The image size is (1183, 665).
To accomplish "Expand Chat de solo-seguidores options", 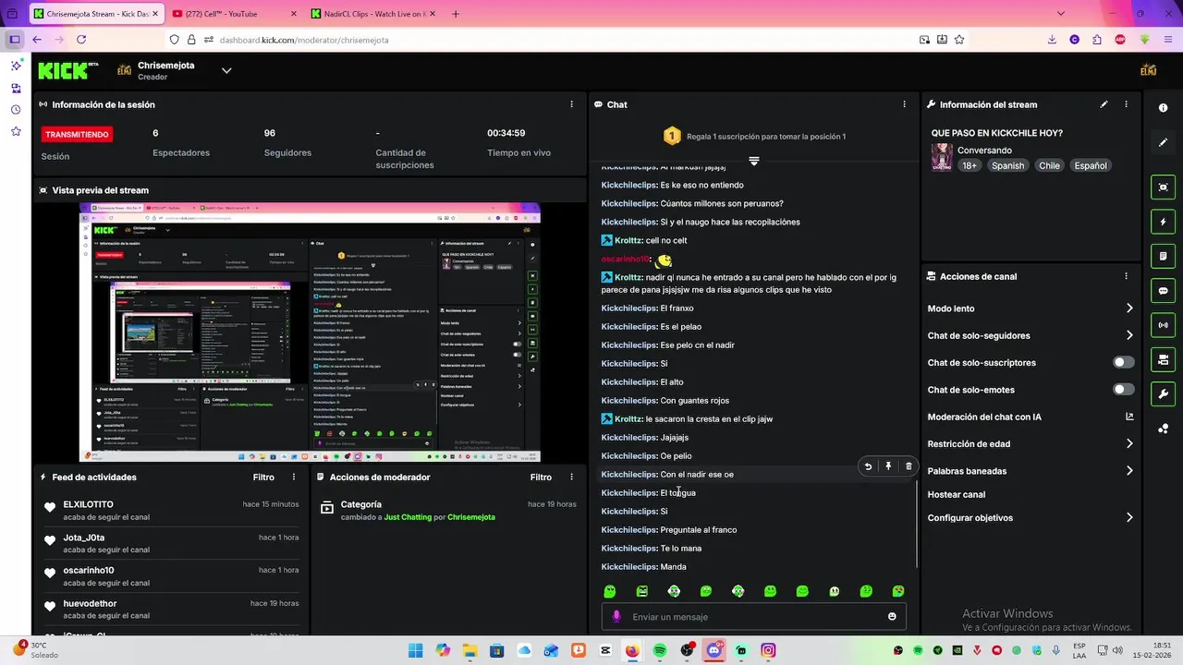I will (x=1128, y=335).
